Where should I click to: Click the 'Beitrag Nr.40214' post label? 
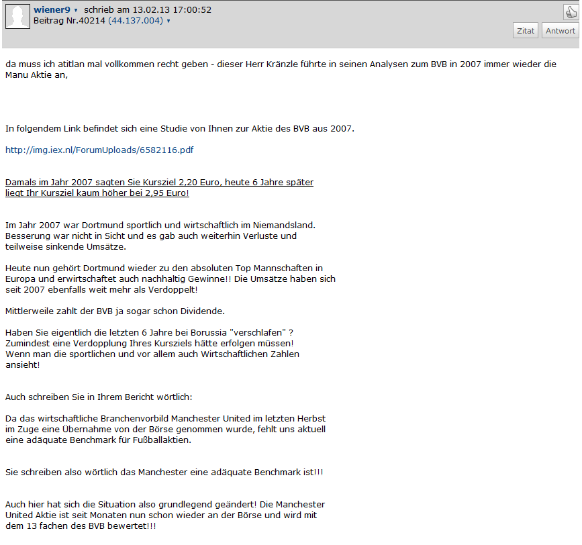click(69, 20)
